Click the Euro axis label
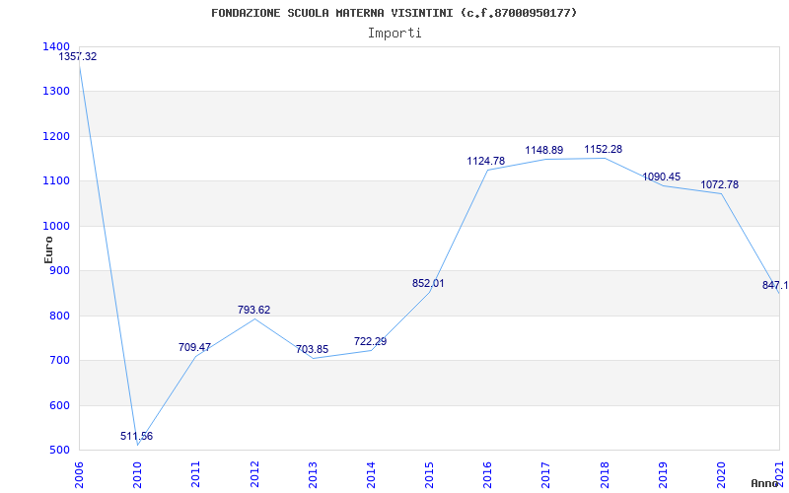The height and width of the screenshot is (493, 789). tap(48, 249)
